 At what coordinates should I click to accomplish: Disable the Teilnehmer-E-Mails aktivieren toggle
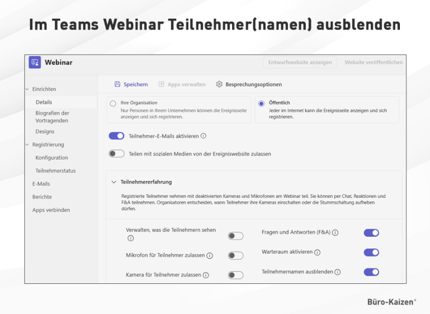tap(116, 135)
